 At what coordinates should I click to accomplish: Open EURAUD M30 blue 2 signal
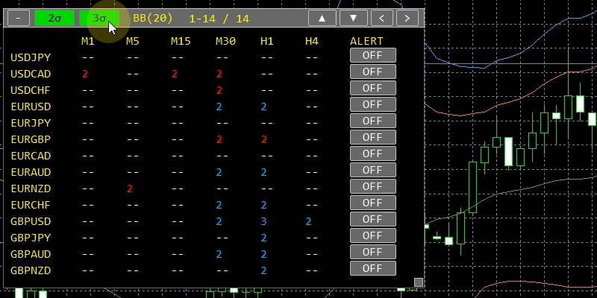(x=219, y=172)
